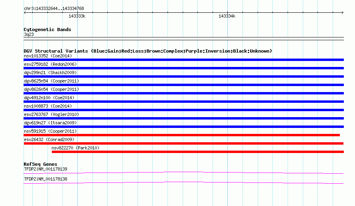Click the 143334k ruler tick label

click(x=227, y=16)
